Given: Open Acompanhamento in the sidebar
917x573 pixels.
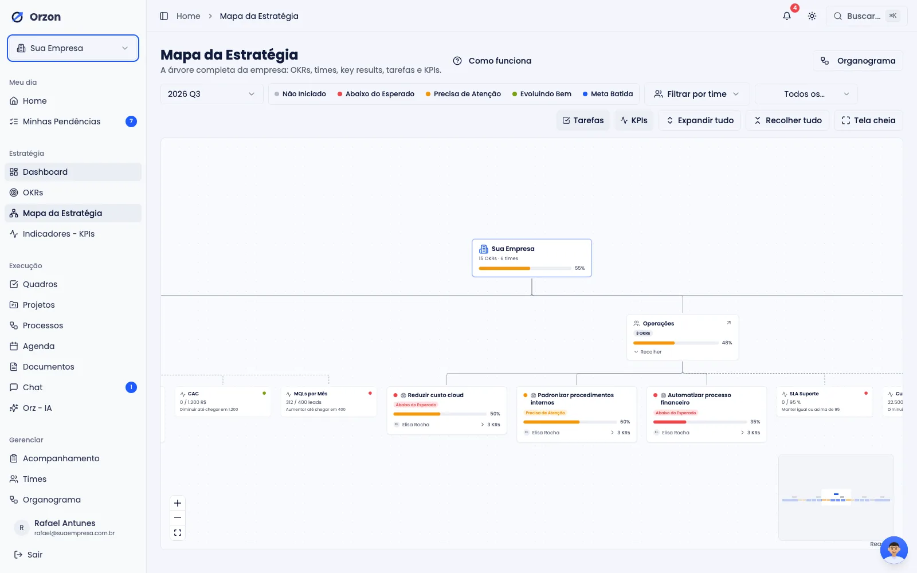Looking at the screenshot, I should (73, 458).
